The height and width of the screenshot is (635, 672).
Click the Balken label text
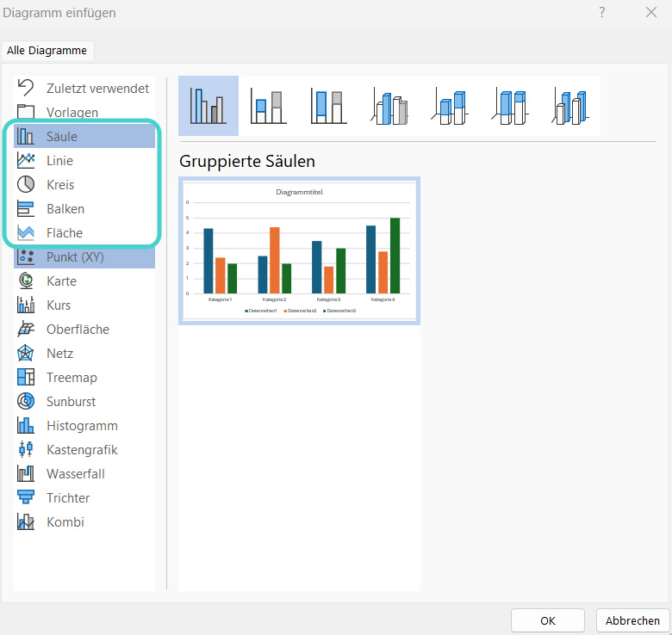click(65, 209)
